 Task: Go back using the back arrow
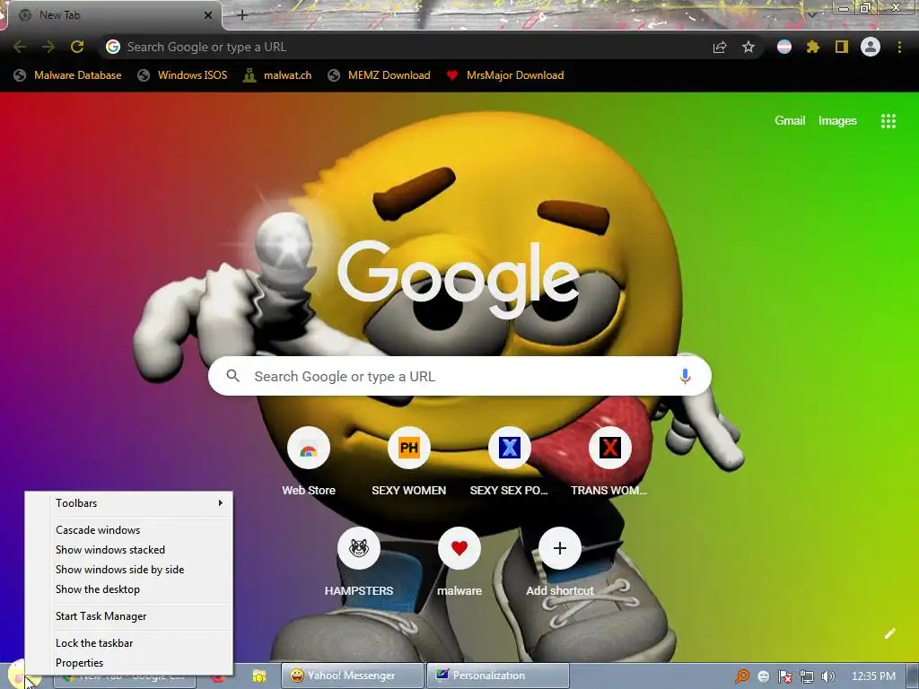[20, 47]
